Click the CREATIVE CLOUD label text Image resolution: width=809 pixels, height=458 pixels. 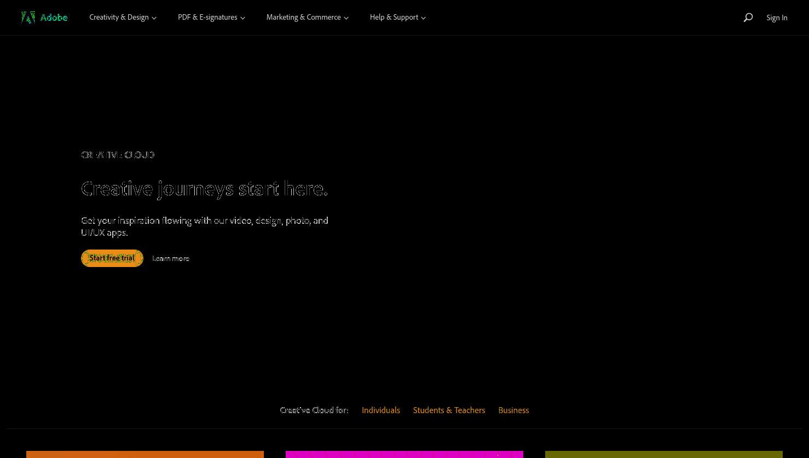[x=118, y=155]
